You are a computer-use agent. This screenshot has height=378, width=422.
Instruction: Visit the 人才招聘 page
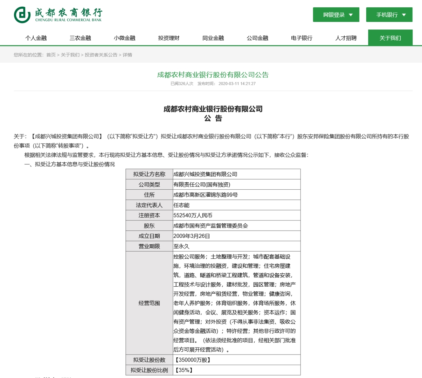346,38
